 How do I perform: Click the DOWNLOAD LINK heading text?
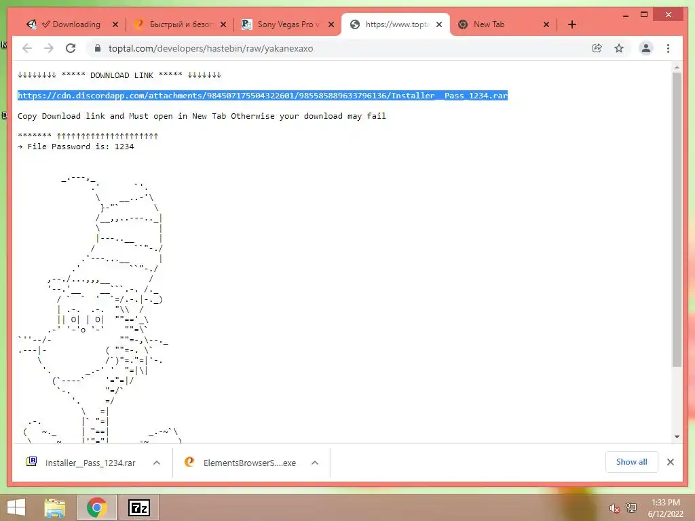[x=122, y=75]
